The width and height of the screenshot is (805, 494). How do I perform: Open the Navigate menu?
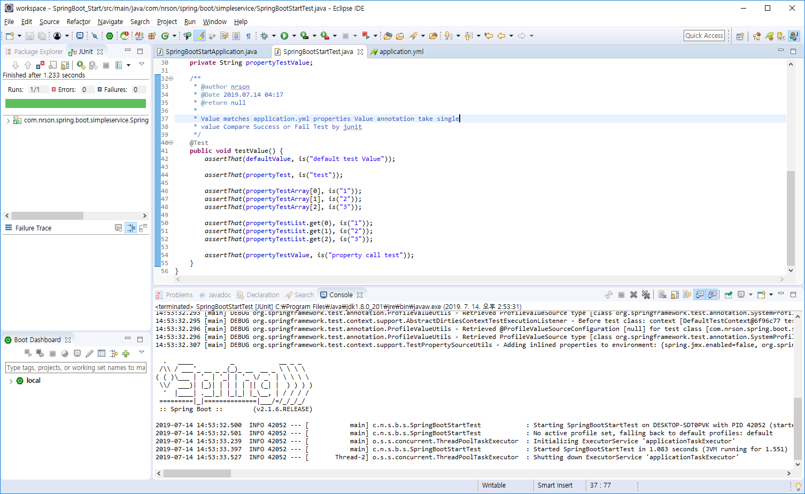pos(110,22)
